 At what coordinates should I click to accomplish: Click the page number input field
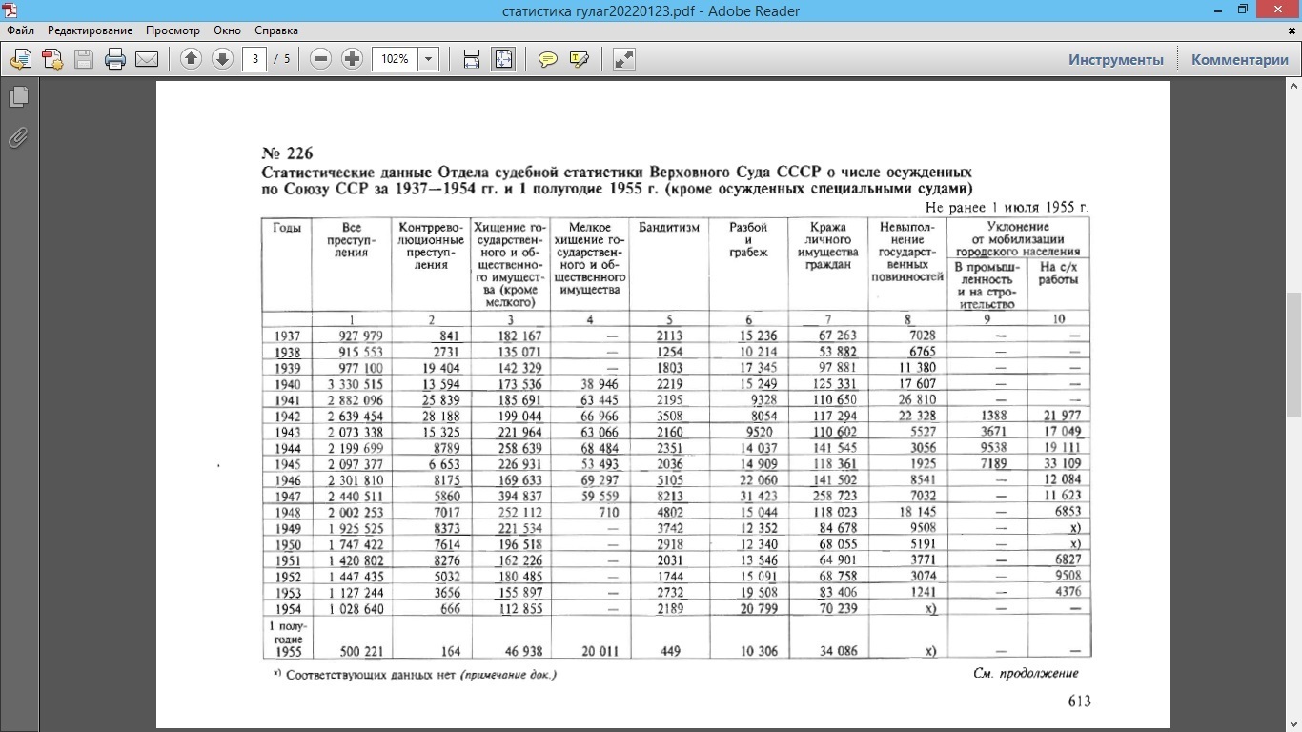click(x=254, y=59)
